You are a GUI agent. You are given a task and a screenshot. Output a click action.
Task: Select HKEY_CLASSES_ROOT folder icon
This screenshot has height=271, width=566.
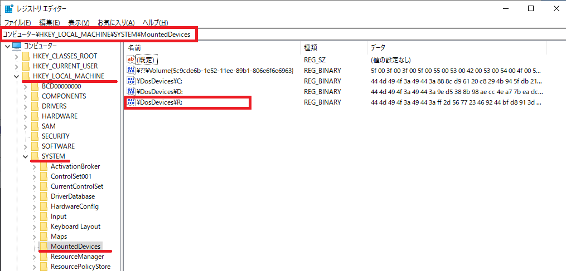point(26,56)
